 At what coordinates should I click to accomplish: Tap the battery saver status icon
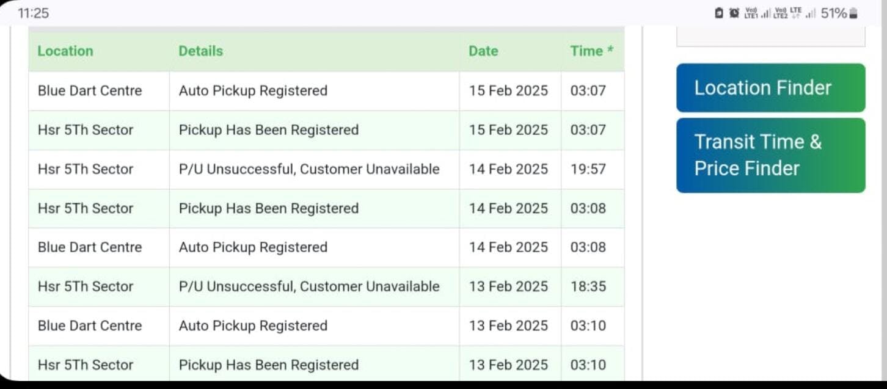click(720, 13)
